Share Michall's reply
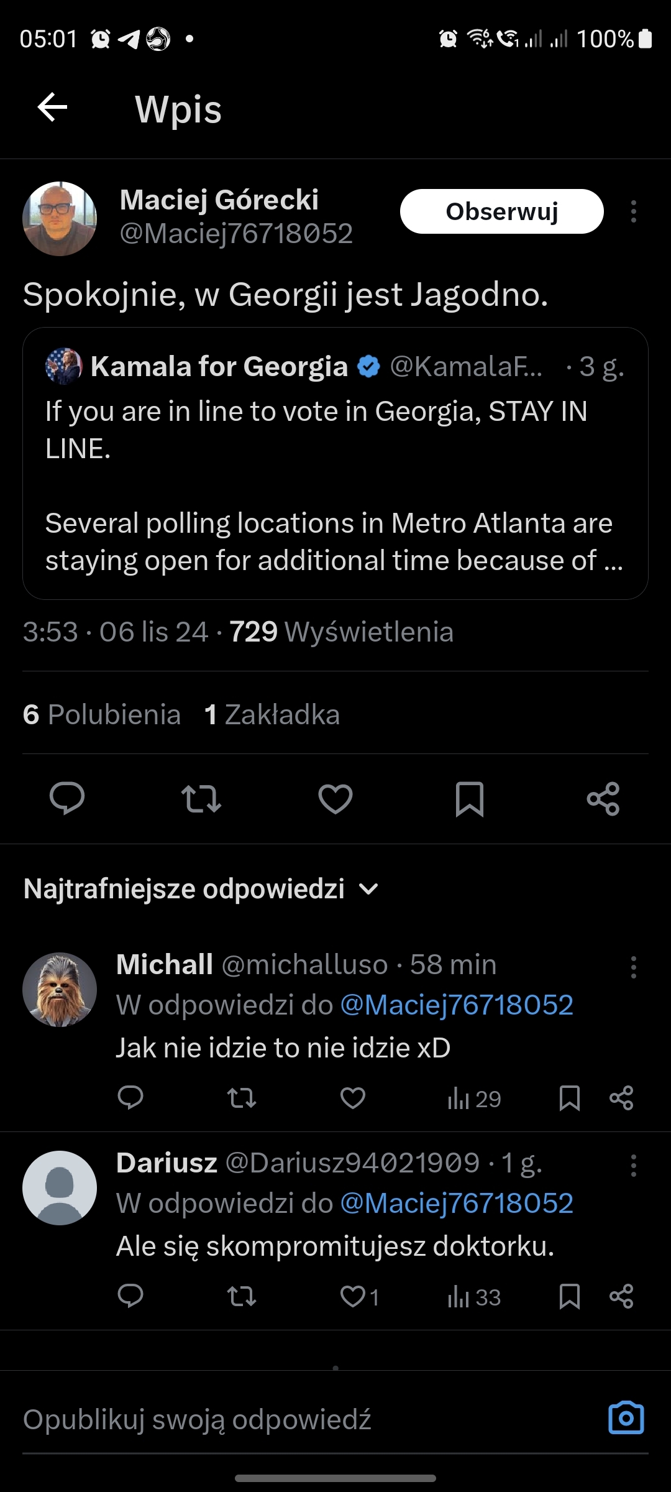Image resolution: width=671 pixels, height=1492 pixels. point(621,1098)
